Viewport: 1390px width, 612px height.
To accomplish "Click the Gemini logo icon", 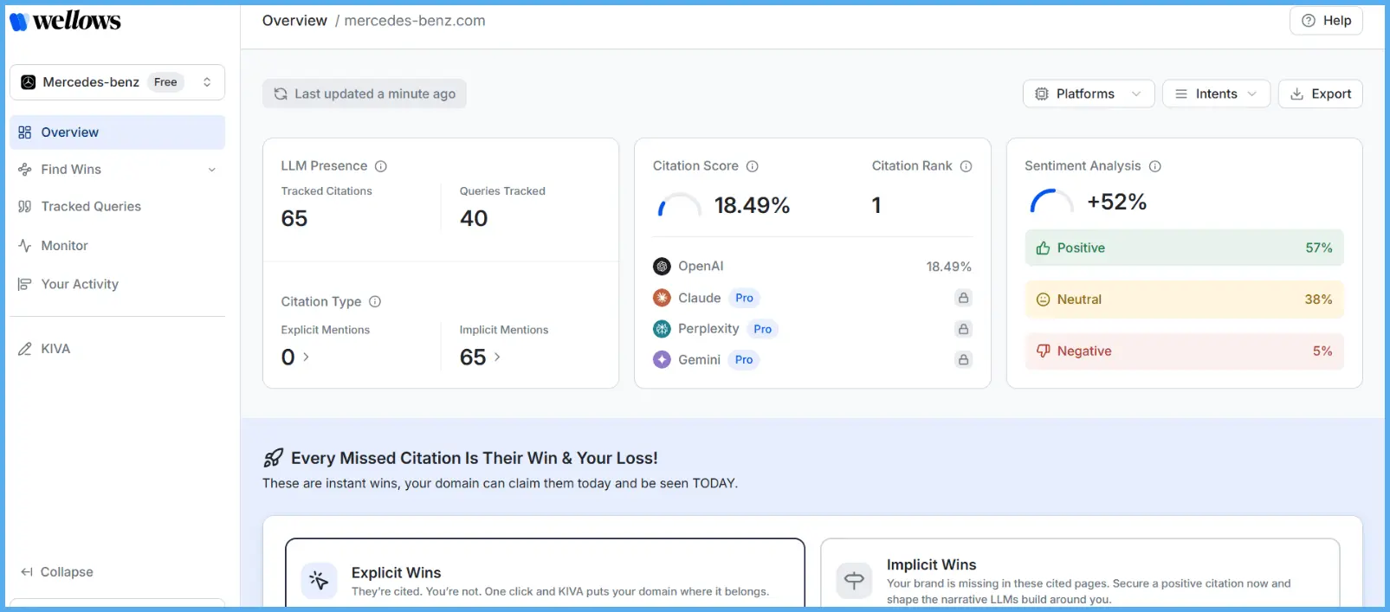I will (662, 360).
